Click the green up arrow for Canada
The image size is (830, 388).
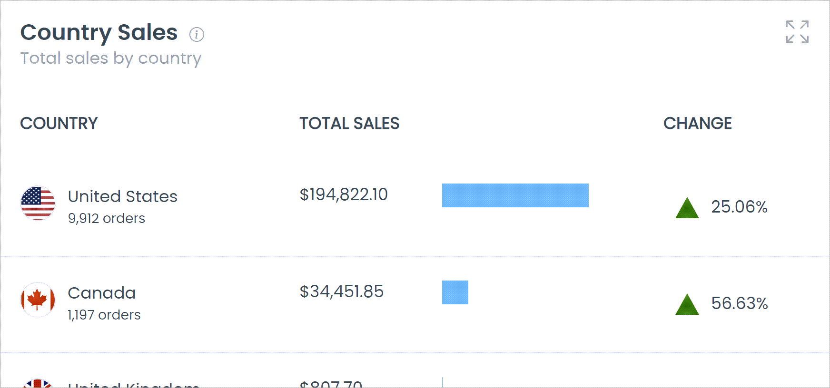click(686, 305)
